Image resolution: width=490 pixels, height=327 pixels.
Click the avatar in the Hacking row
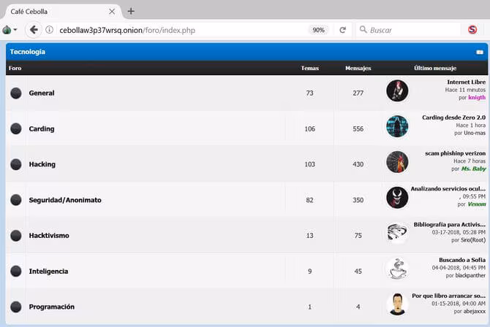click(397, 162)
